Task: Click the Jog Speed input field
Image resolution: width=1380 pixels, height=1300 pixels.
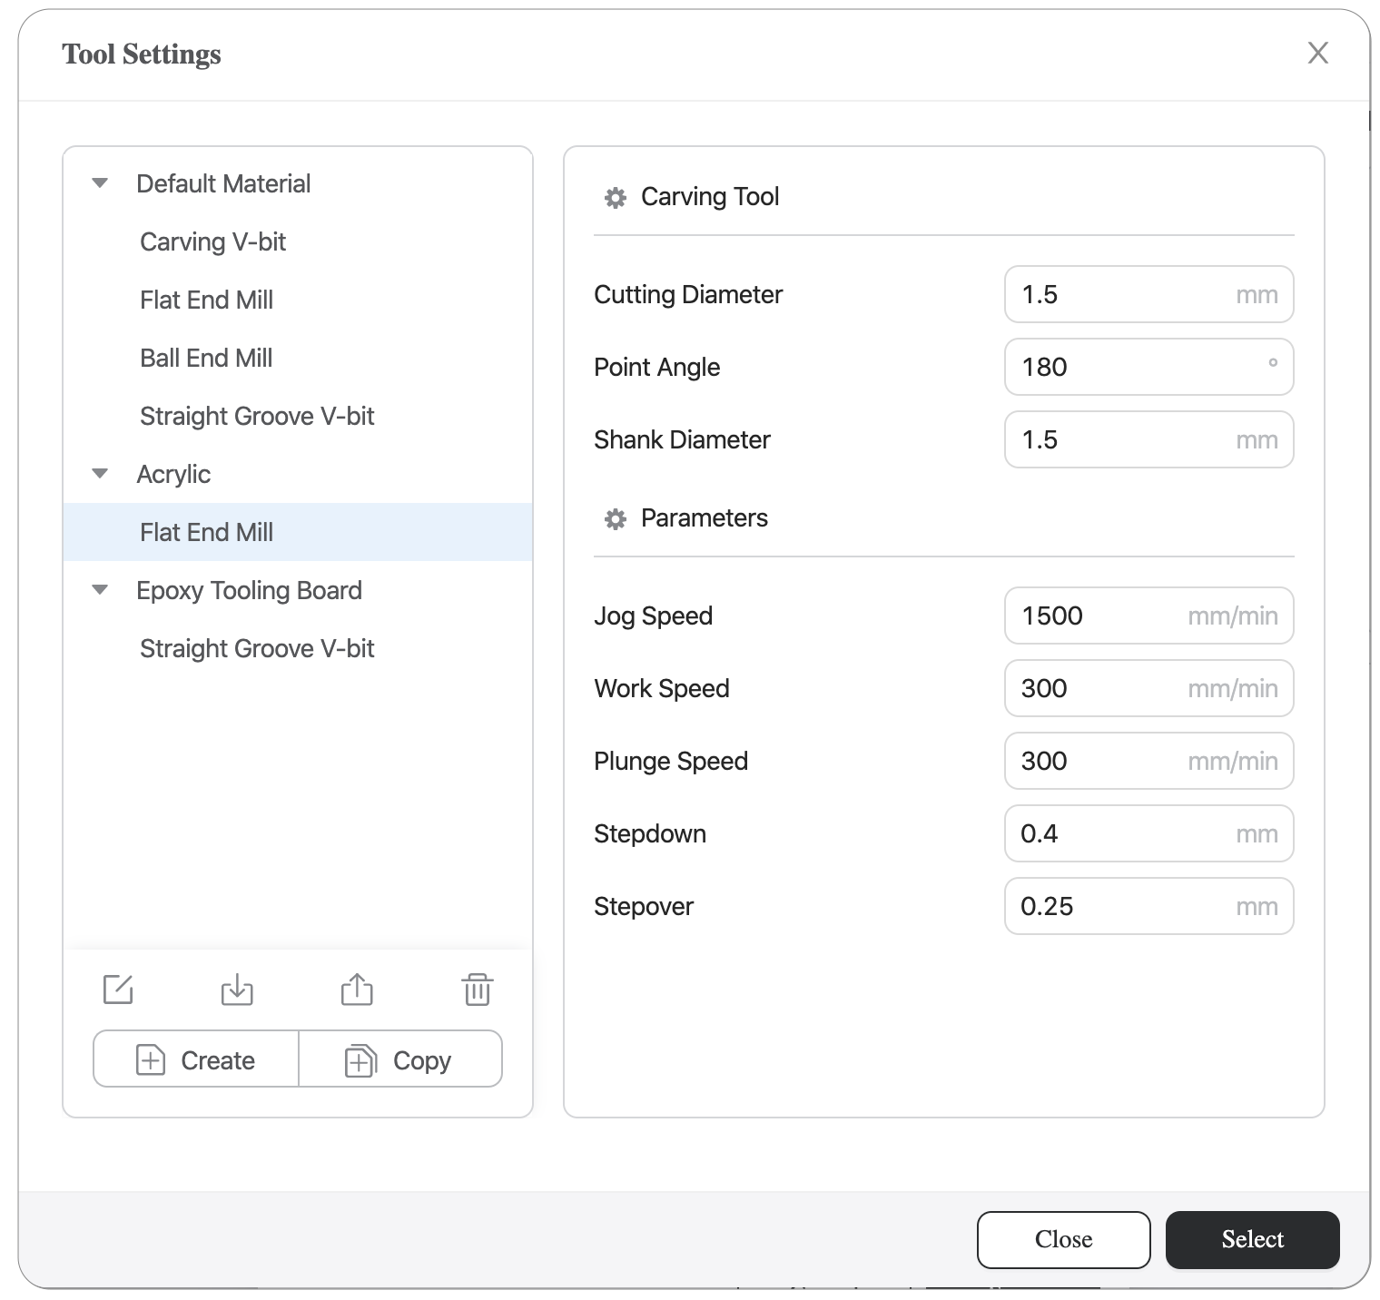Action: [x=1148, y=616]
